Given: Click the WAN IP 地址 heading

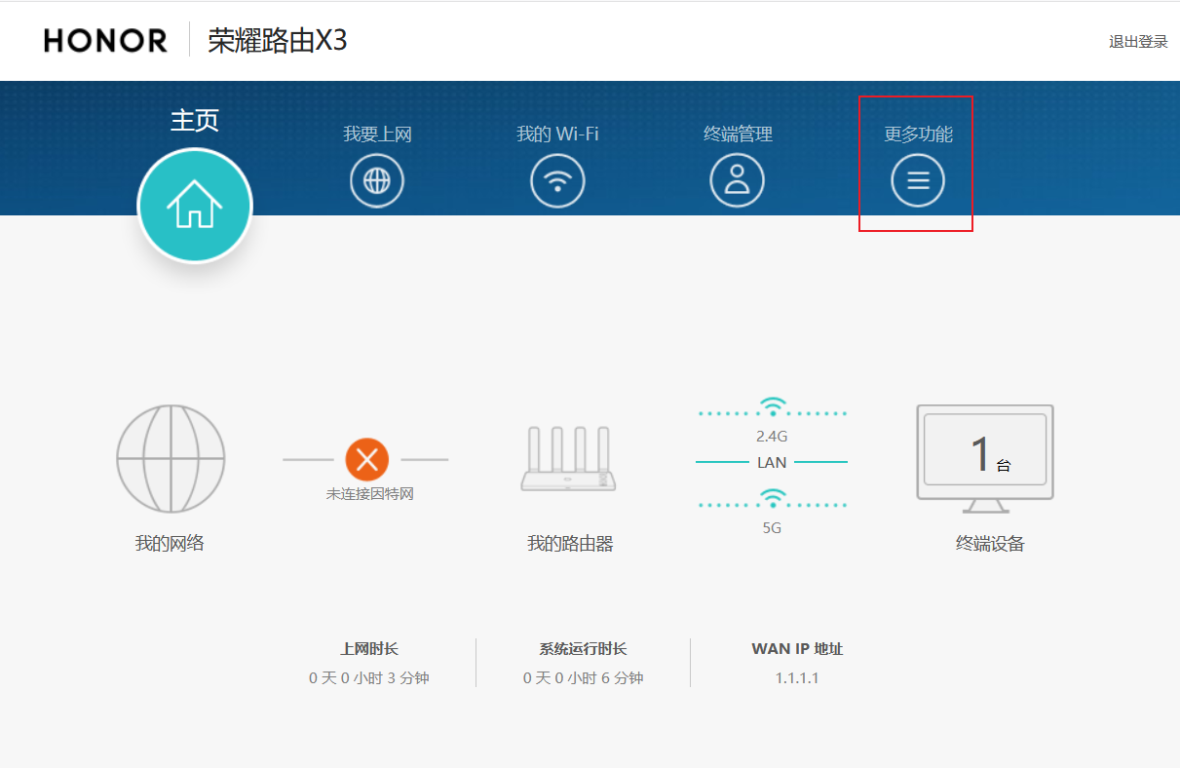Looking at the screenshot, I should pos(797,649).
